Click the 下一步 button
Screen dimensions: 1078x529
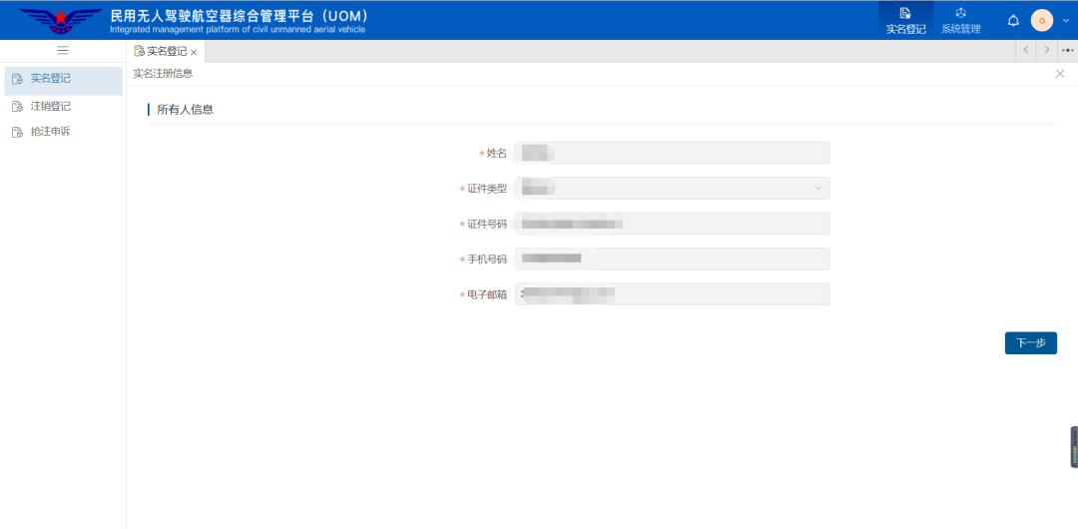tap(1030, 343)
